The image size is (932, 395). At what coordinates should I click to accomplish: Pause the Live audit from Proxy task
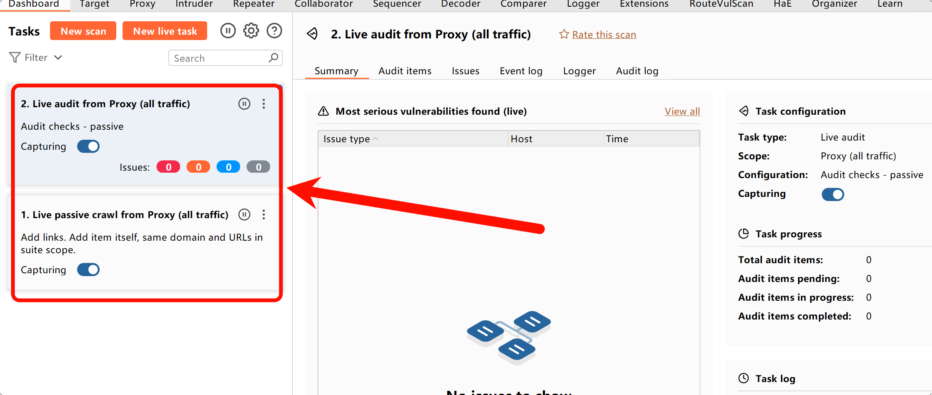click(244, 104)
